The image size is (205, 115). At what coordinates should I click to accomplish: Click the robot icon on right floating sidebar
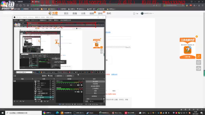tap(198, 68)
